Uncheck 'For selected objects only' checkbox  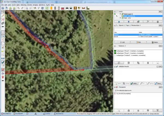pyautogui.click(x=116, y=90)
